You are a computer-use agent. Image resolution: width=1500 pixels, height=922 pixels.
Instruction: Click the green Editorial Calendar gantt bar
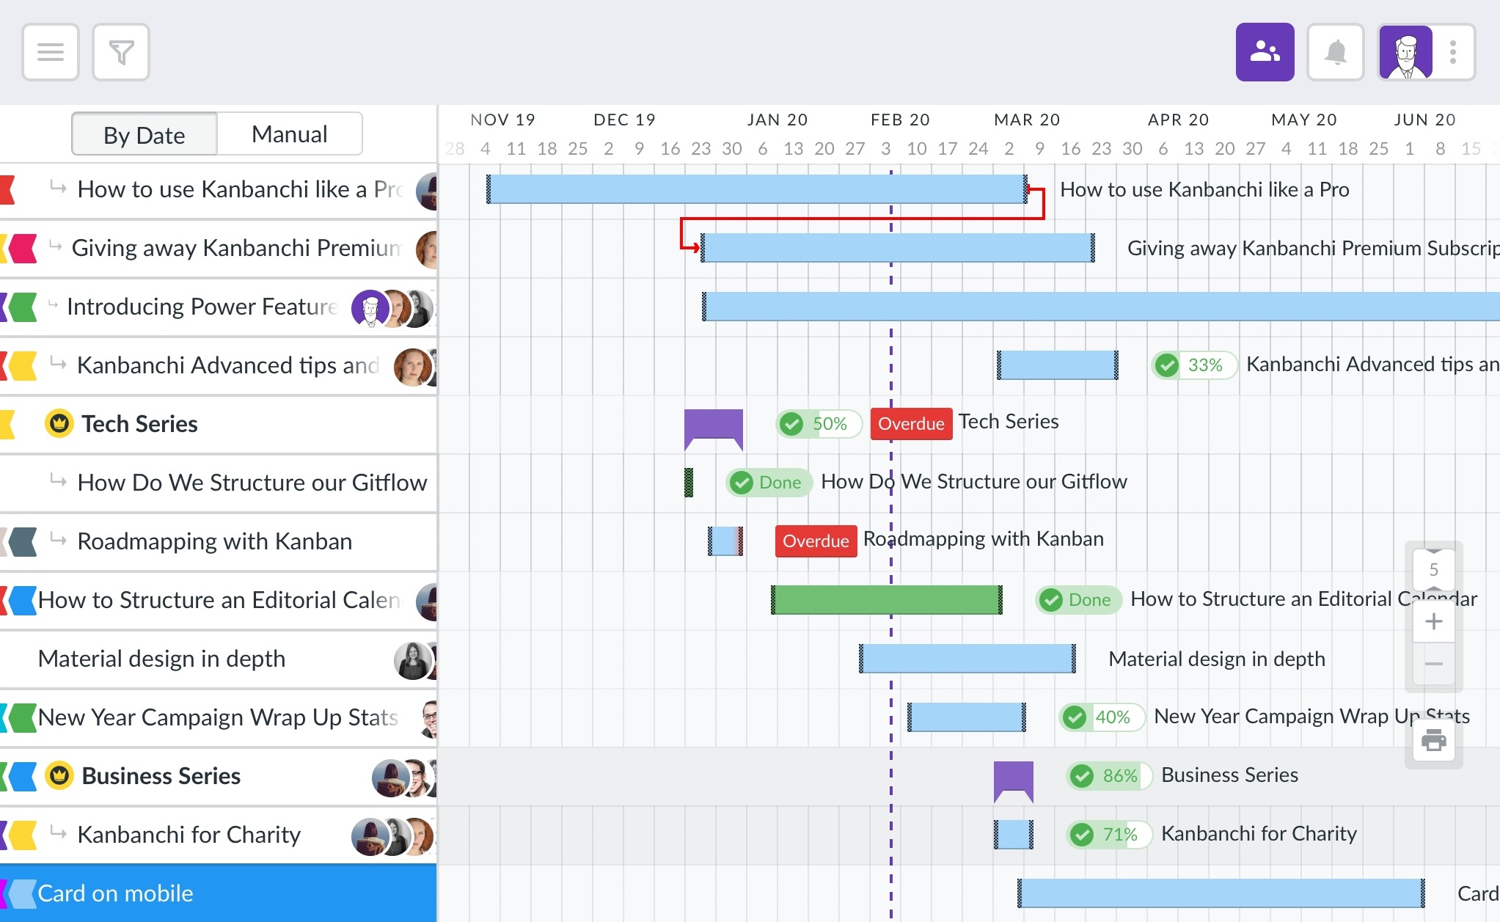887,599
